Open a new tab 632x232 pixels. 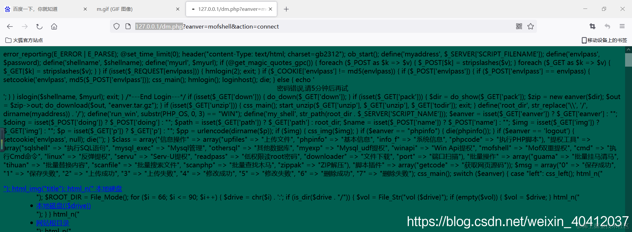pos(286,9)
